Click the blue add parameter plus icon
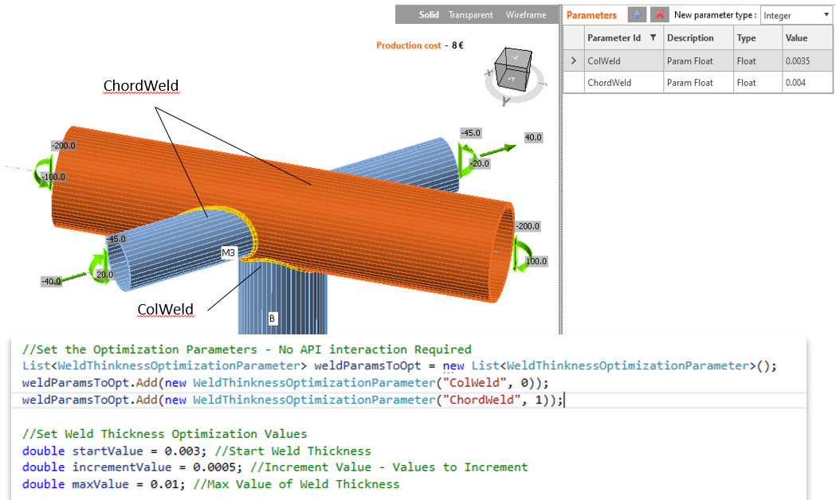The width and height of the screenshot is (836, 500). pyautogui.click(x=636, y=14)
